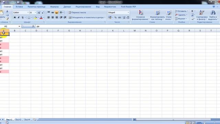
Task: Open the Данные ribbon tab
Action: click(x=67, y=7)
